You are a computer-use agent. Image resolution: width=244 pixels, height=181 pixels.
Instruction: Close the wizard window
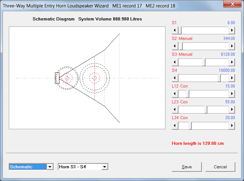coord(232,4)
